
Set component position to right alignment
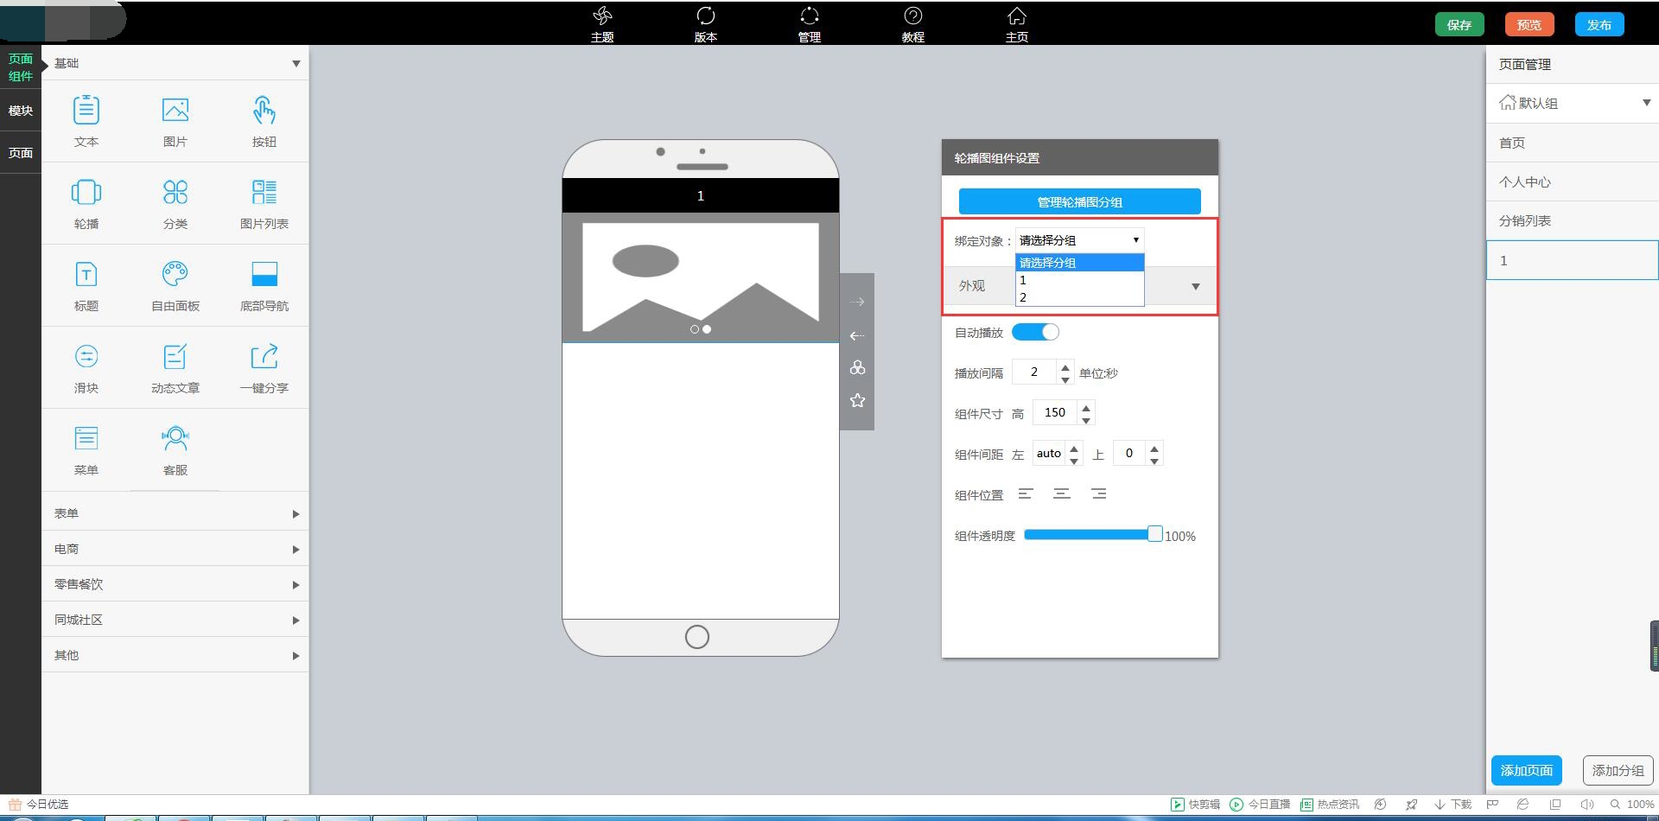(1098, 494)
